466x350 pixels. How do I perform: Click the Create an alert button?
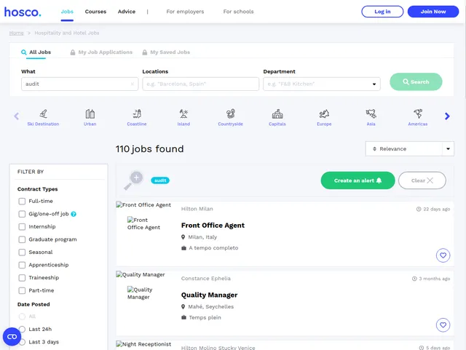(358, 180)
